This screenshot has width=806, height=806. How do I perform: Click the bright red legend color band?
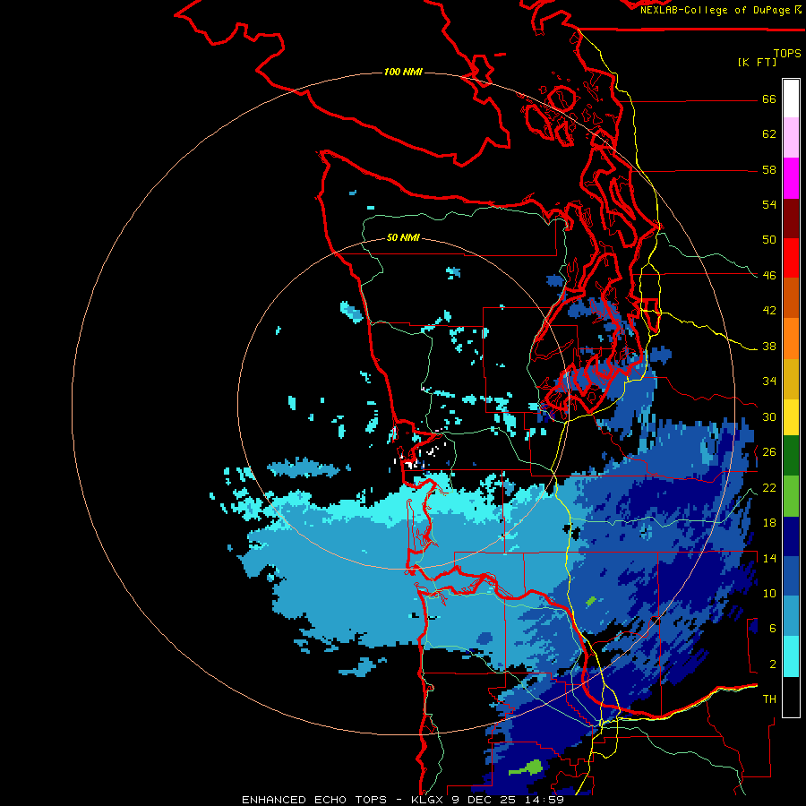(791, 258)
